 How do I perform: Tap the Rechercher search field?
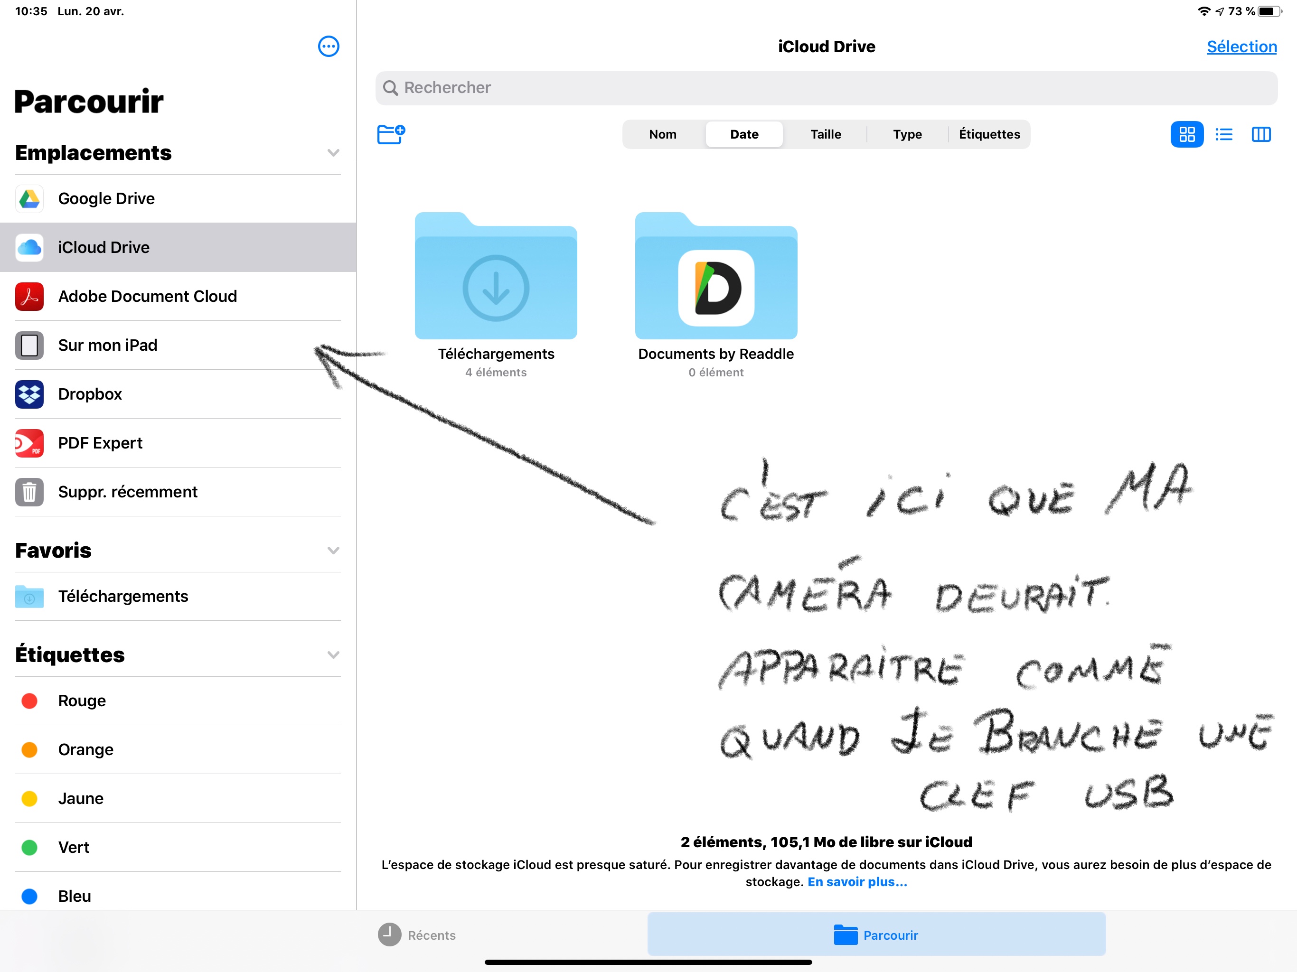click(x=826, y=88)
